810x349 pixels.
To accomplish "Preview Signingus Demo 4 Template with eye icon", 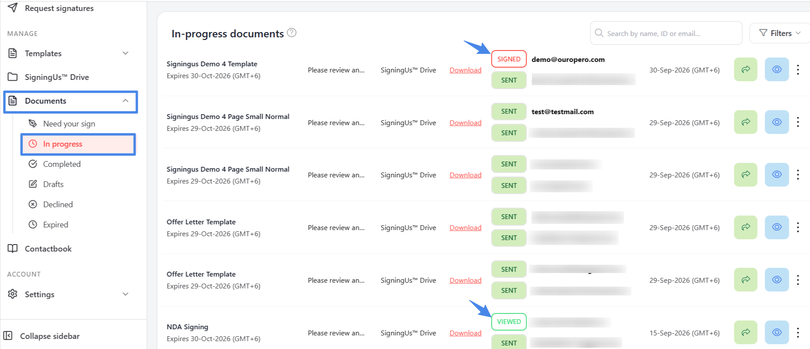I will (777, 69).
